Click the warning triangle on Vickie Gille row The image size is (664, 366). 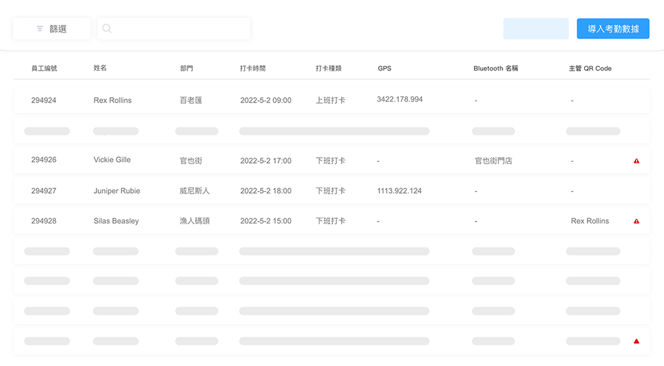click(636, 161)
